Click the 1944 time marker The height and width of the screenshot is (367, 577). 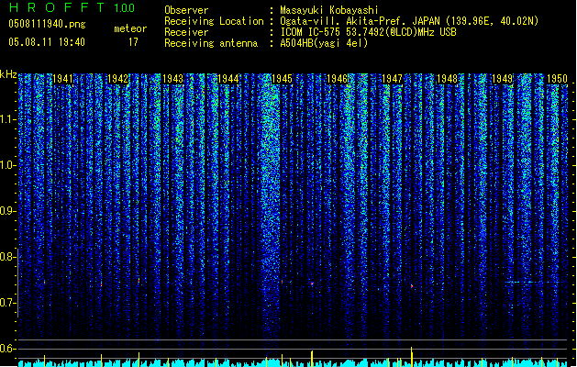pyautogui.click(x=228, y=79)
